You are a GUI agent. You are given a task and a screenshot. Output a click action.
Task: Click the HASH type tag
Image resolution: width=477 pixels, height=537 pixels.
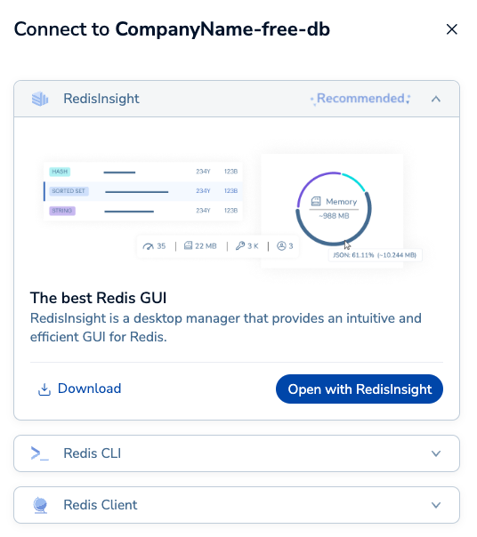(60, 172)
